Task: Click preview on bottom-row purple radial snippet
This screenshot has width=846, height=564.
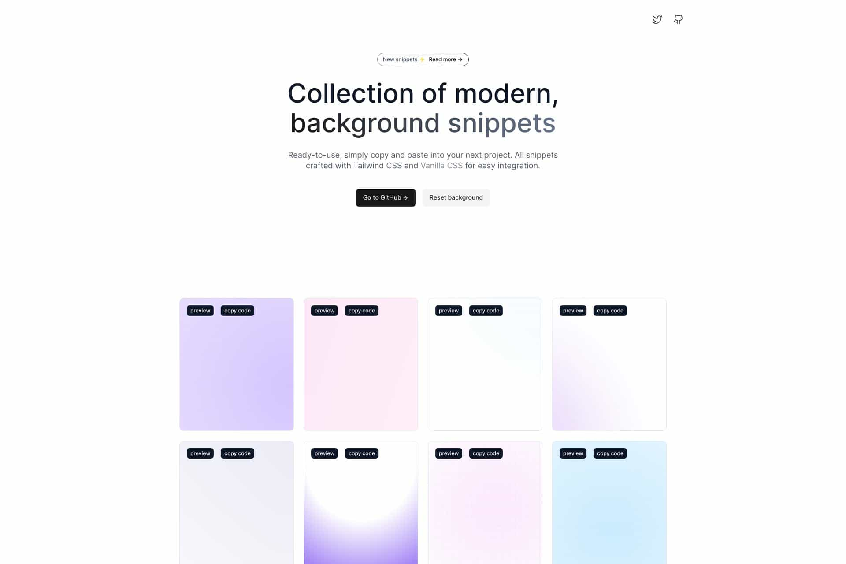Action: [x=325, y=453]
